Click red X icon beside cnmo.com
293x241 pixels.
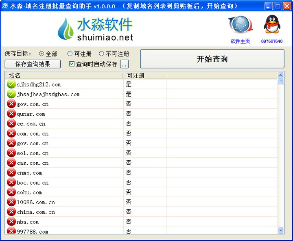tap(11, 173)
